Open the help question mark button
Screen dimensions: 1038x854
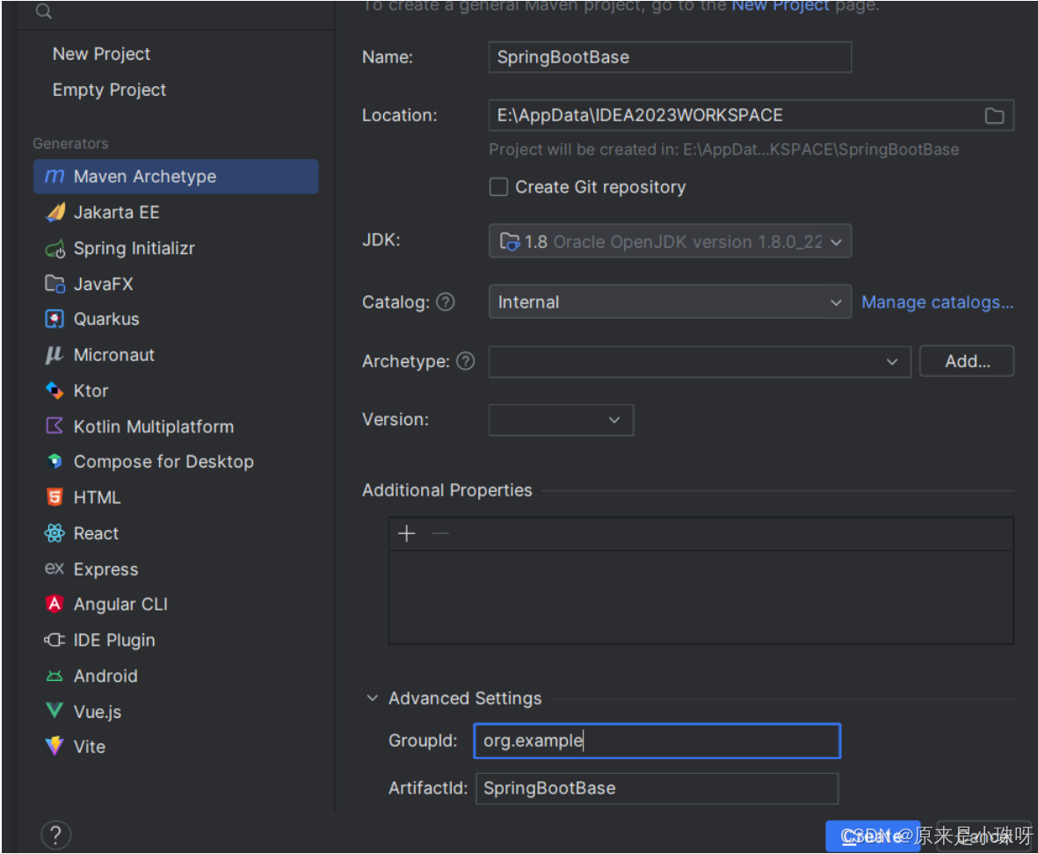pyautogui.click(x=55, y=835)
